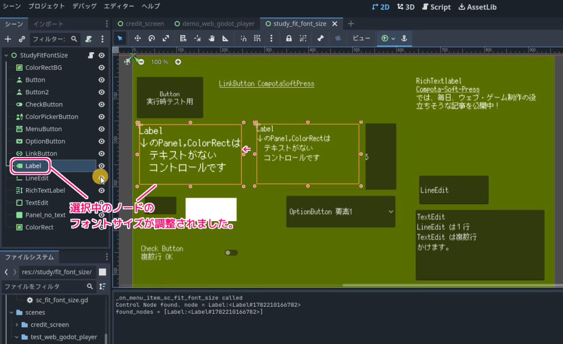Open the エディター menu
This screenshot has width=563, height=344.
119,6
